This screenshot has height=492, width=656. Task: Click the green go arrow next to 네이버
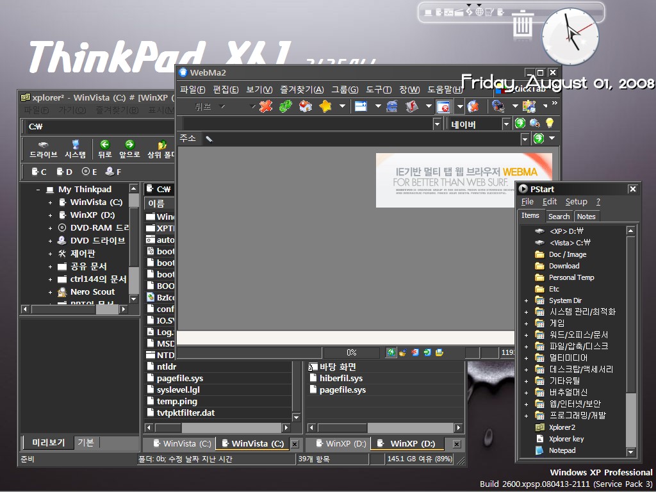click(520, 123)
